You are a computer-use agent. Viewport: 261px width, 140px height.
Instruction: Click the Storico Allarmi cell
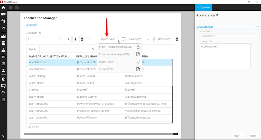click(x=134, y=76)
